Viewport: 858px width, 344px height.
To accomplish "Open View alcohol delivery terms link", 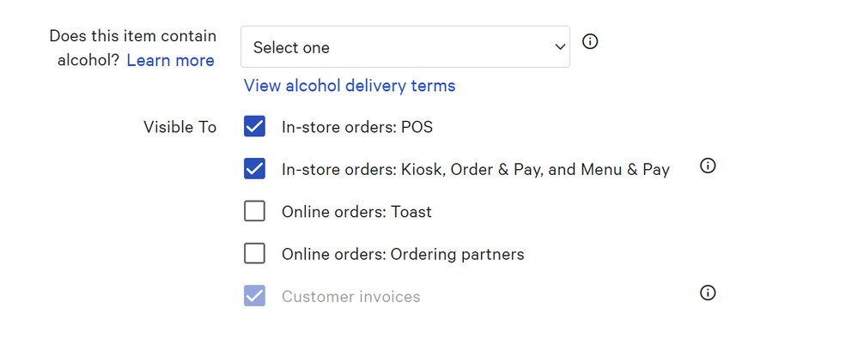I will (x=350, y=86).
